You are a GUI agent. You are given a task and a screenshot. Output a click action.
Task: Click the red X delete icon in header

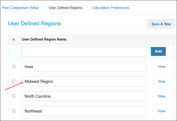[14, 40]
